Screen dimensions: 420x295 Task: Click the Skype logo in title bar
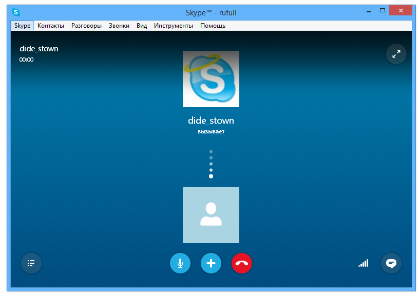click(x=16, y=12)
